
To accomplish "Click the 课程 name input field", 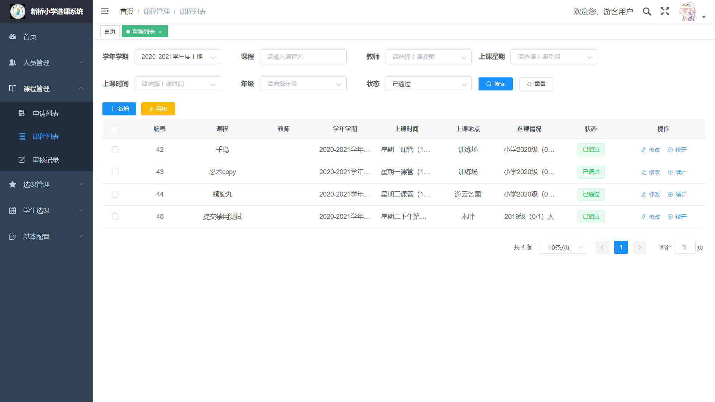I will click(302, 57).
